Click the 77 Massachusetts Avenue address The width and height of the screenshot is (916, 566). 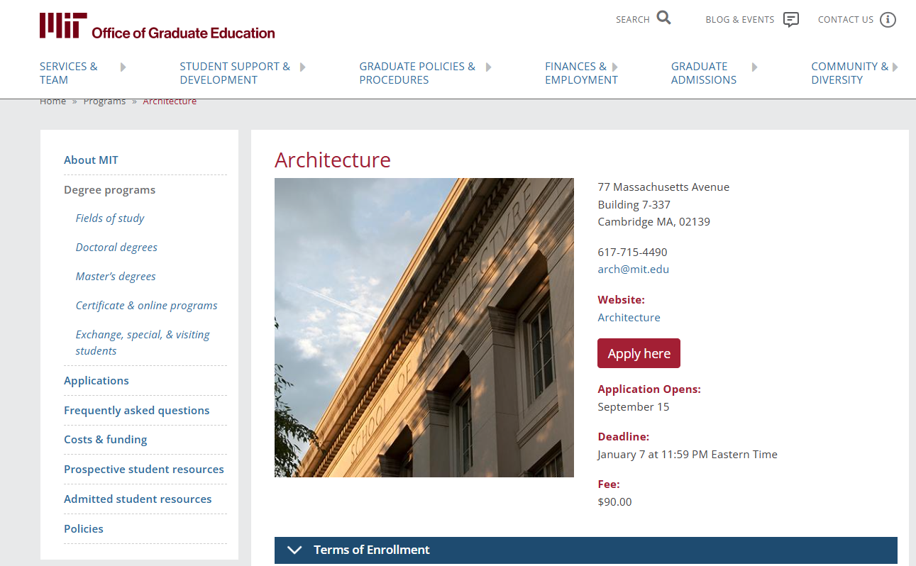tap(663, 187)
